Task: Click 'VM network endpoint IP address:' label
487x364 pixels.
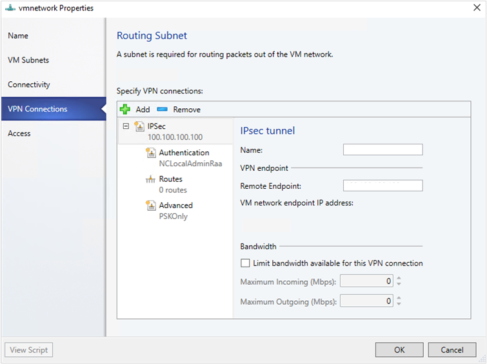Action: (297, 203)
